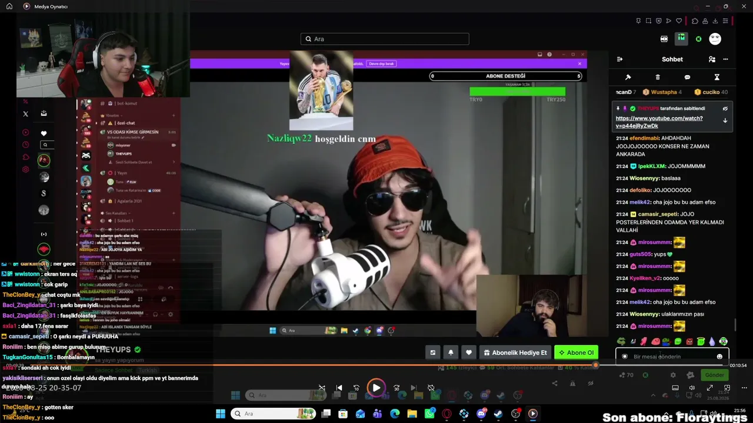Viewport: 753px width, 423px height.
Task: Open File Explorer from the taskbar
Action: tap(412, 414)
